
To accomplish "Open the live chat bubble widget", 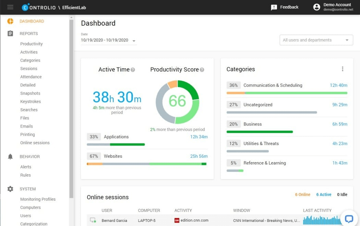I will (349, 219).
